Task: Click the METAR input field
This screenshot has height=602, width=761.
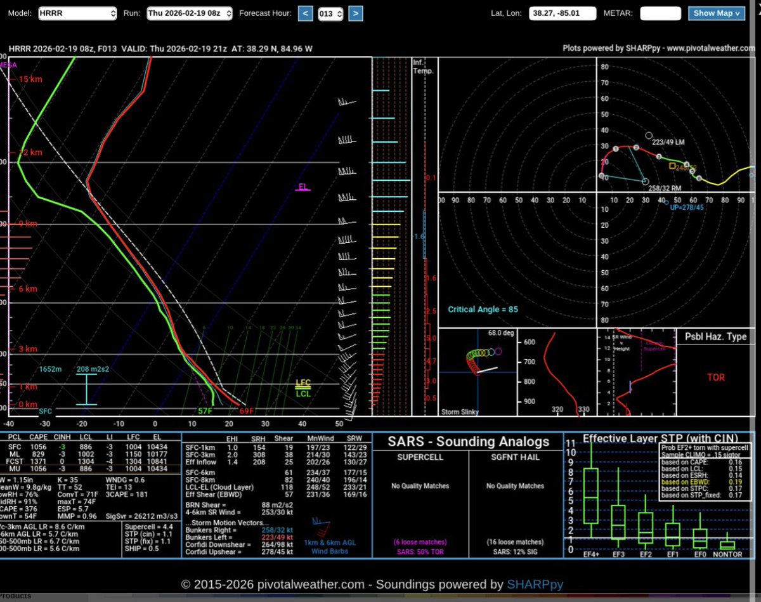Action: tap(660, 13)
